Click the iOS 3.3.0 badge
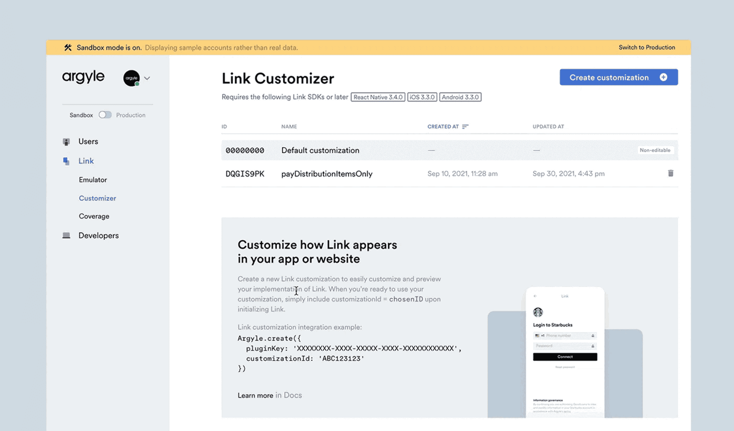The height and width of the screenshot is (431, 734). (422, 97)
